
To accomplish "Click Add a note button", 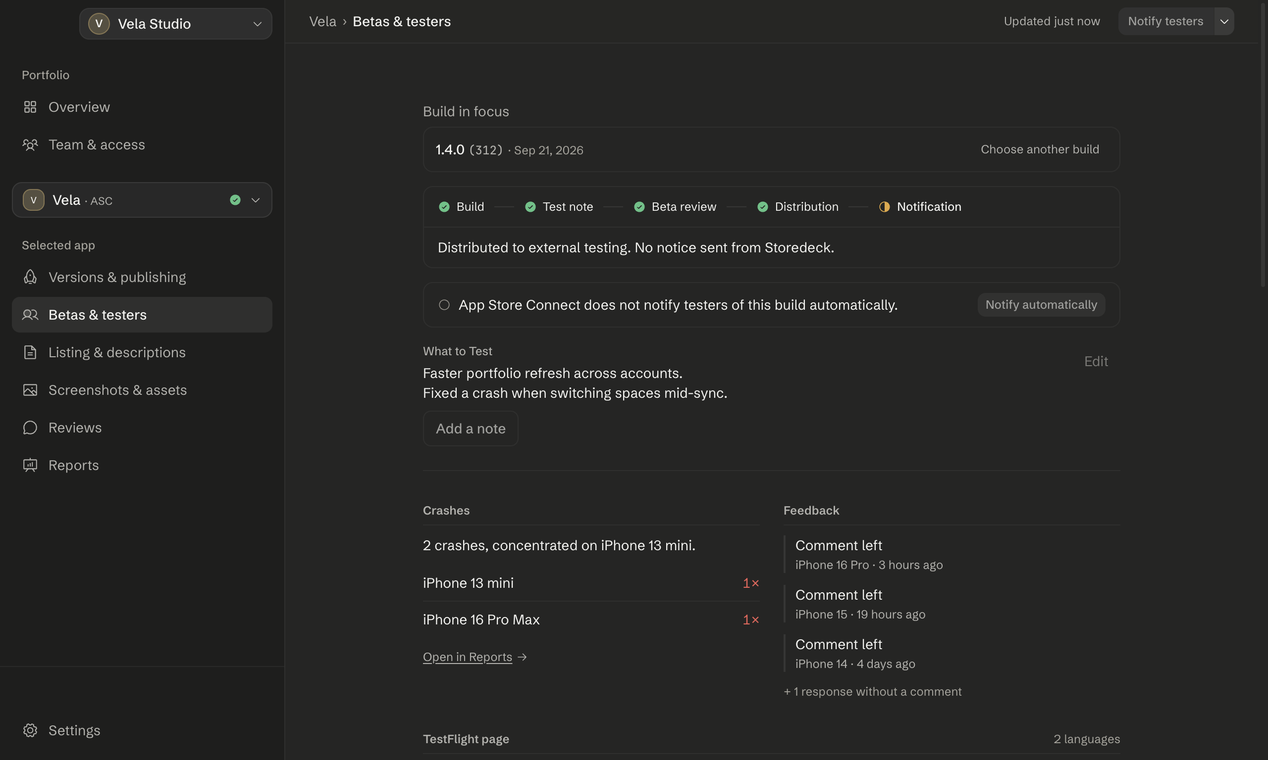I will pos(471,428).
